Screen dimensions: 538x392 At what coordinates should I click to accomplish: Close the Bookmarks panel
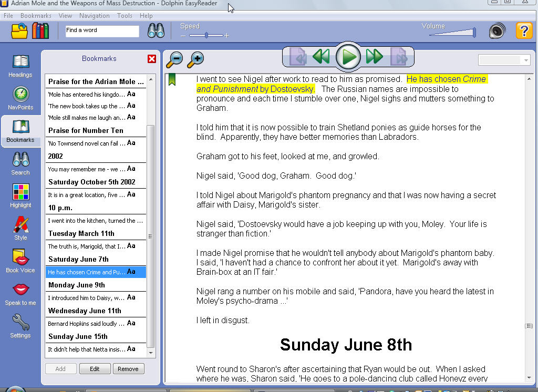[152, 59]
